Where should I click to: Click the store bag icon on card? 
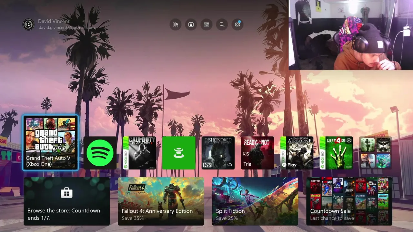tap(67, 193)
